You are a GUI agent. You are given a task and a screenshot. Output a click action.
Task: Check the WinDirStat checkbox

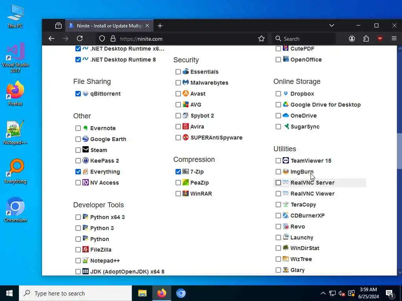[278, 248]
